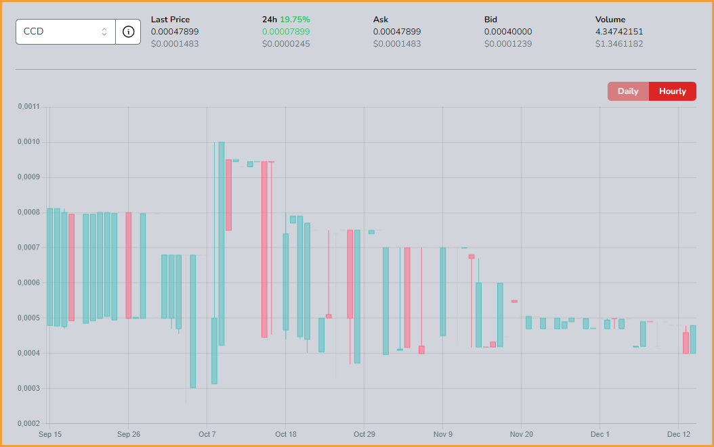Click the last green candlestick on the chart

pyautogui.click(x=693, y=339)
